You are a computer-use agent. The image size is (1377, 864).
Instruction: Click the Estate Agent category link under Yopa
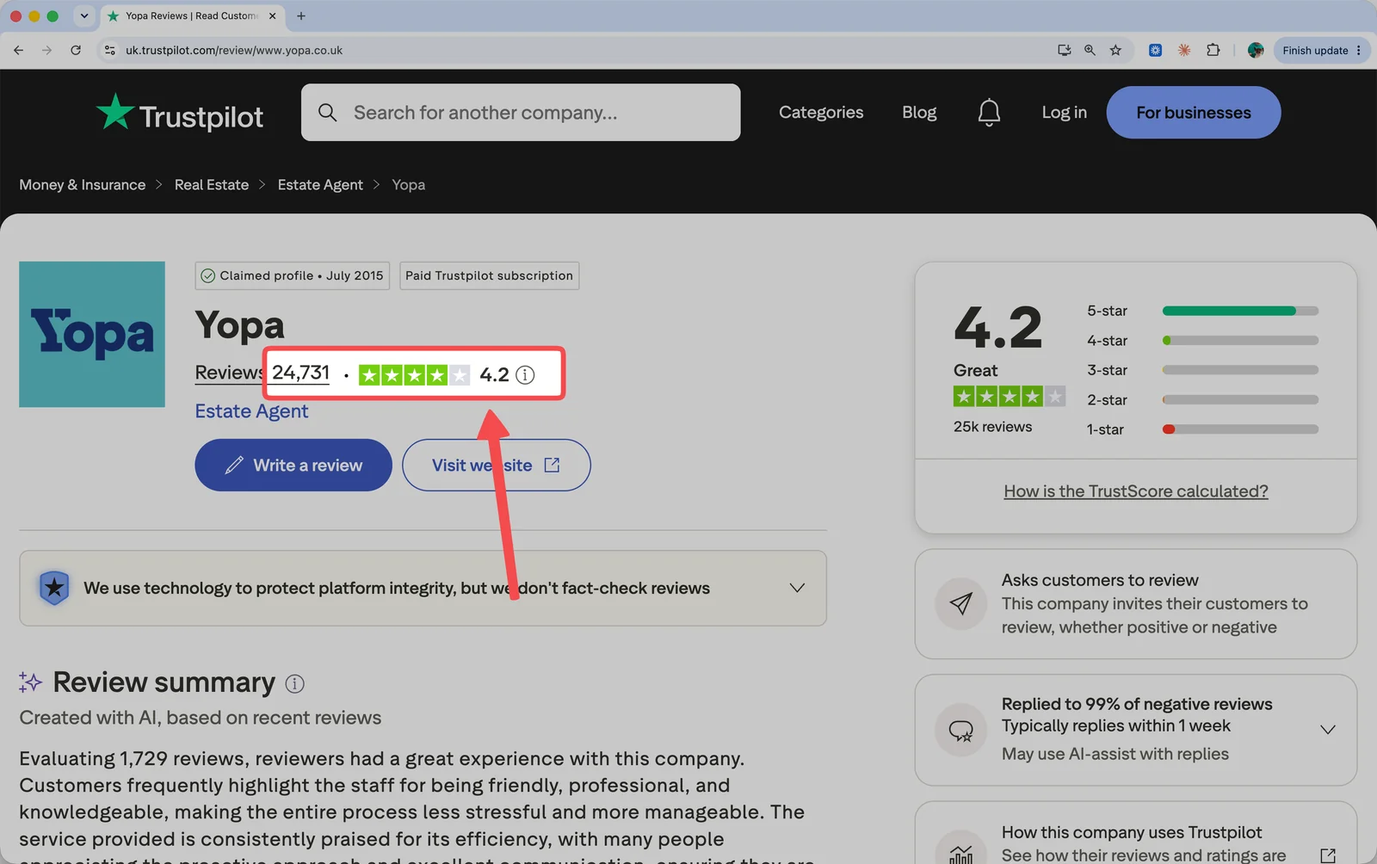pyautogui.click(x=251, y=411)
